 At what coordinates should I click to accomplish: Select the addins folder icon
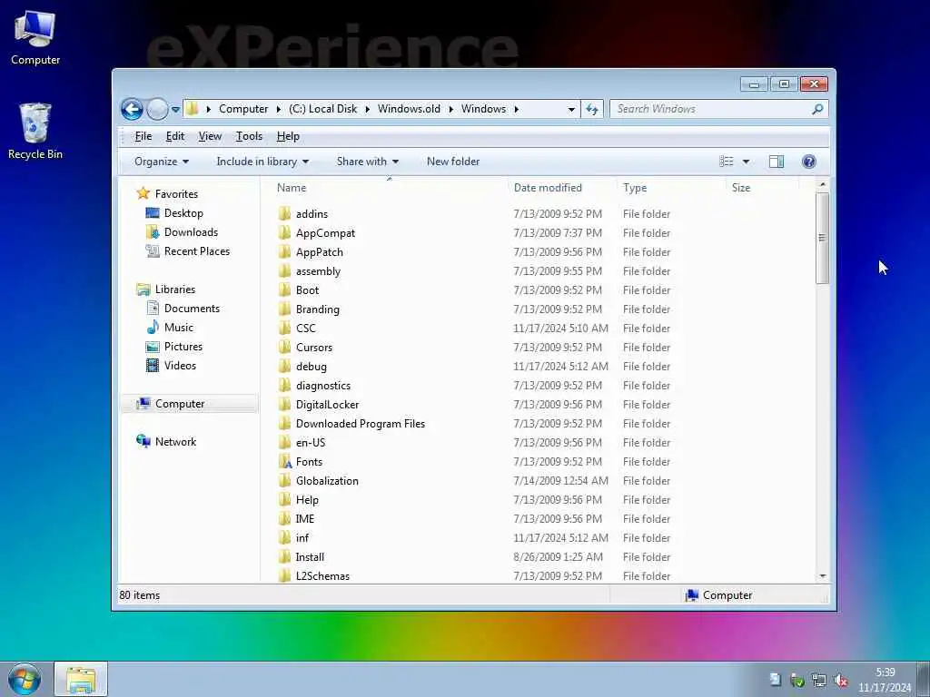click(284, 214)
